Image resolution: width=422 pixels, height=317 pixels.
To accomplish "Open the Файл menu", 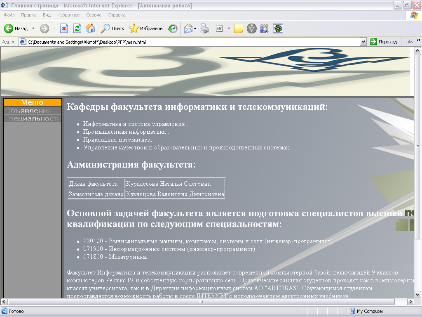I will (x=9, y=15).
